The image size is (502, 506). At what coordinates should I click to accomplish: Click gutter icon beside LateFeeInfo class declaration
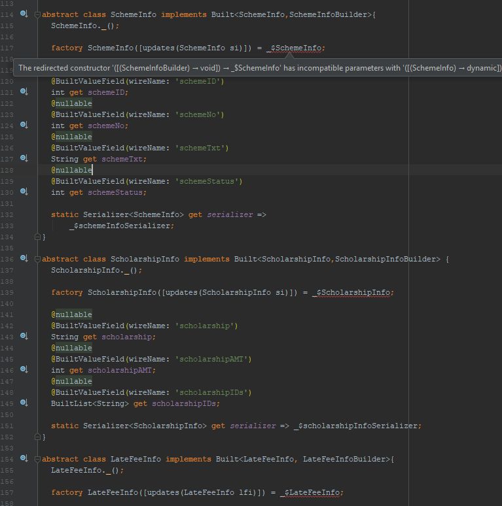click(x=24, y=458)
